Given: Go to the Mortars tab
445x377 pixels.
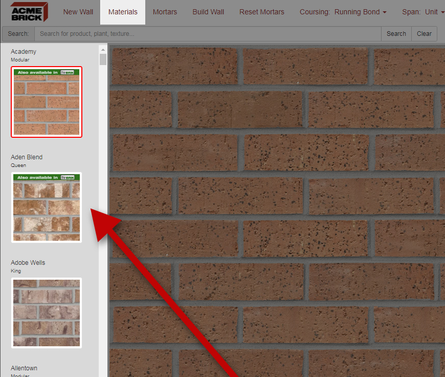Looking at the screenshot, I should tap(165, 12).
